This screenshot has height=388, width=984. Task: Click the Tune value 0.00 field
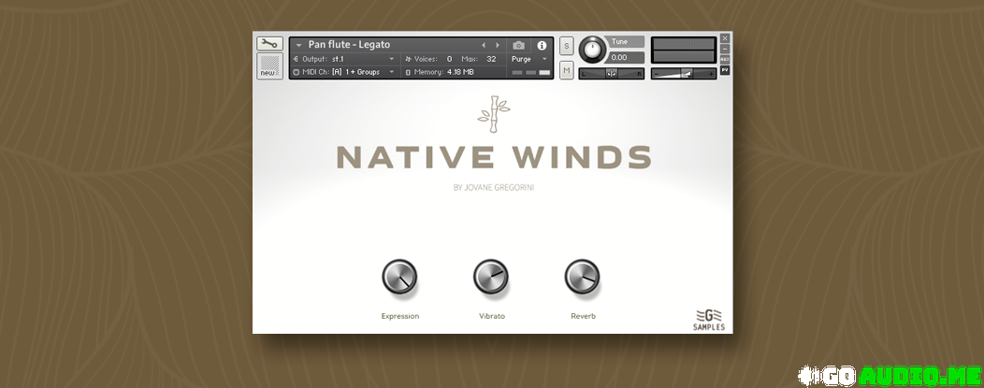tap(626, 58)
